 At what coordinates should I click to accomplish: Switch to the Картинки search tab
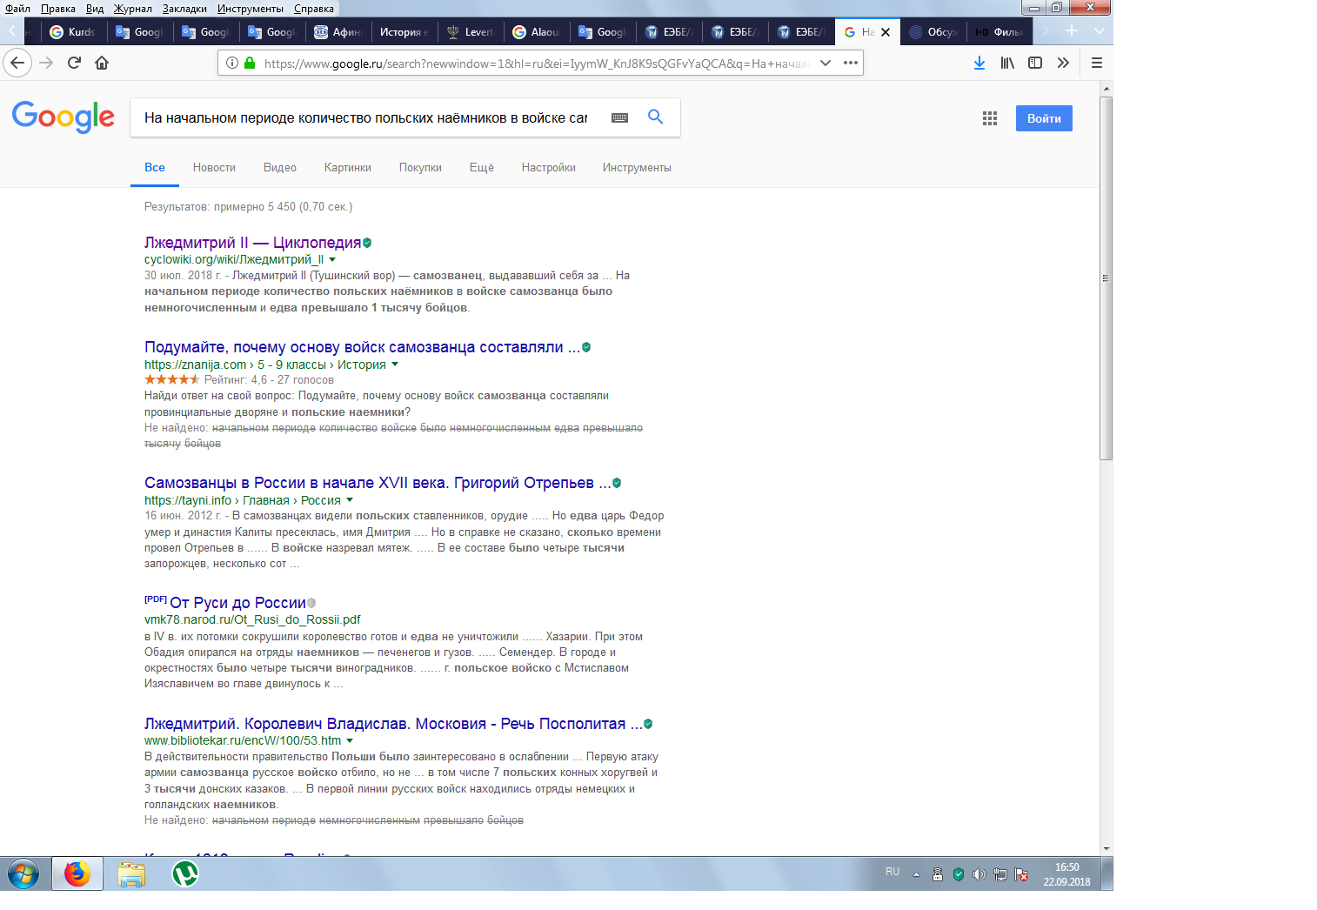coord(347,167)
